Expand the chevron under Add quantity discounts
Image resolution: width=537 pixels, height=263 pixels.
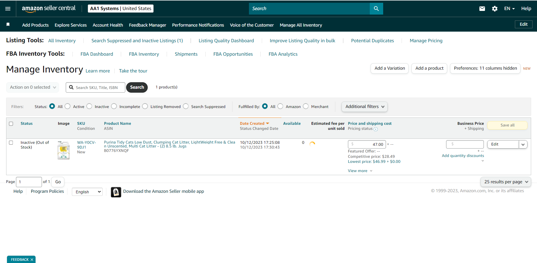482,161
